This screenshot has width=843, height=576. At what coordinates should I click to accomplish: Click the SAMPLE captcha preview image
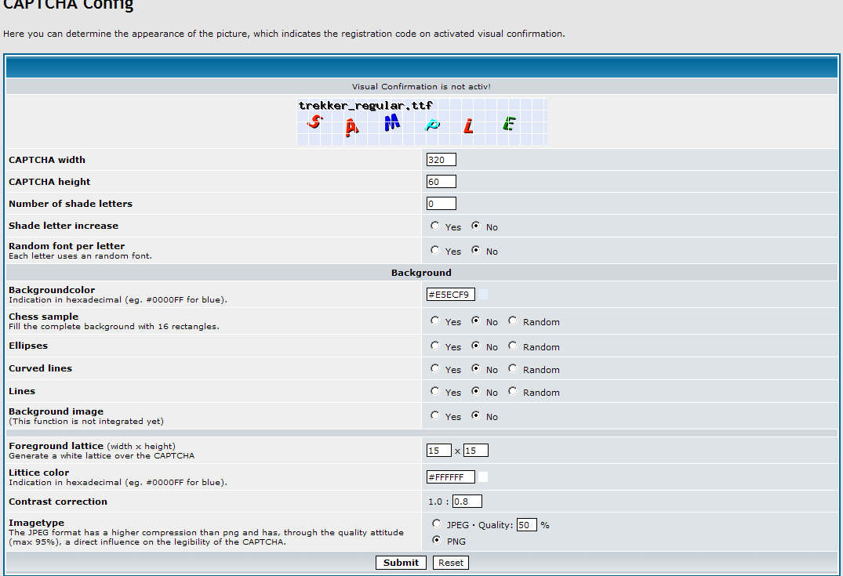(422, 121)
